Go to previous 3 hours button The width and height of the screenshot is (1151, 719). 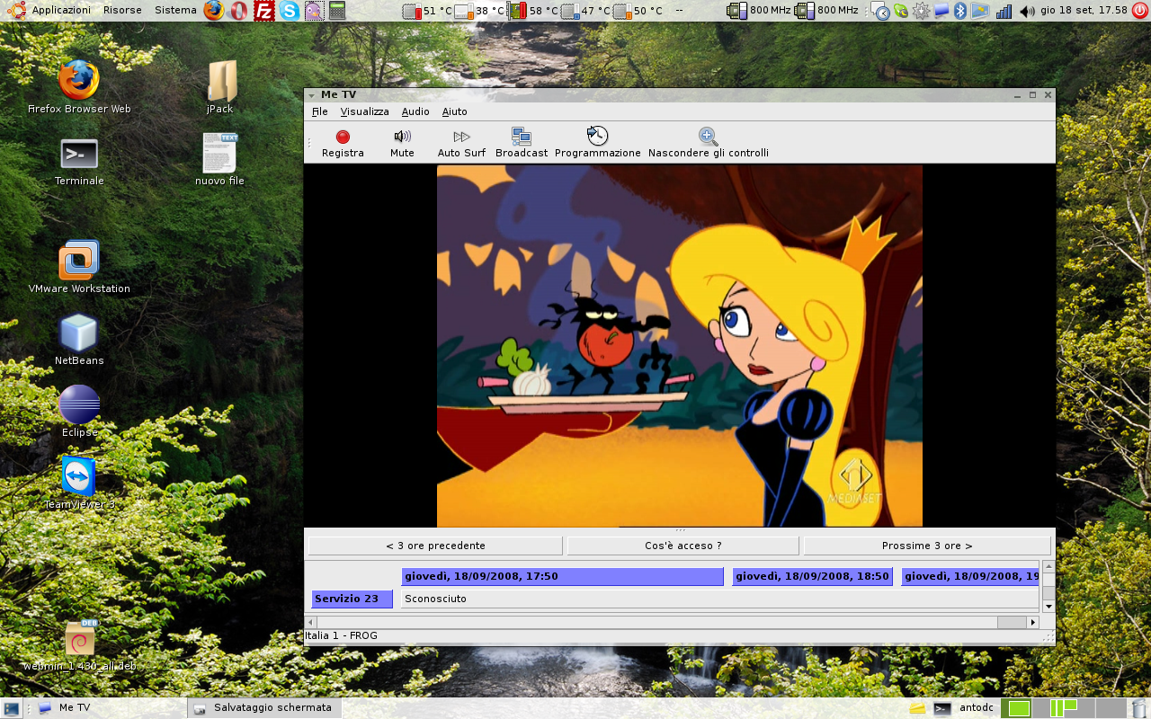click(435, 546)
